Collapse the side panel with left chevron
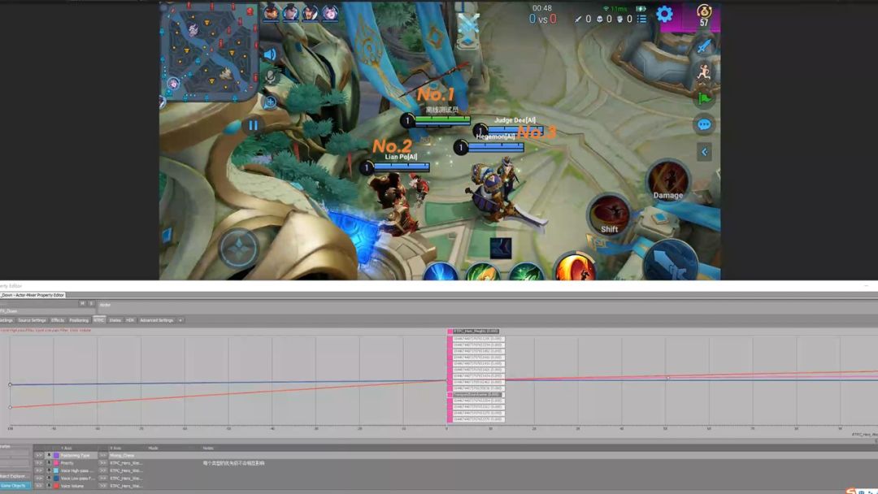 click(x=704, y=152)
